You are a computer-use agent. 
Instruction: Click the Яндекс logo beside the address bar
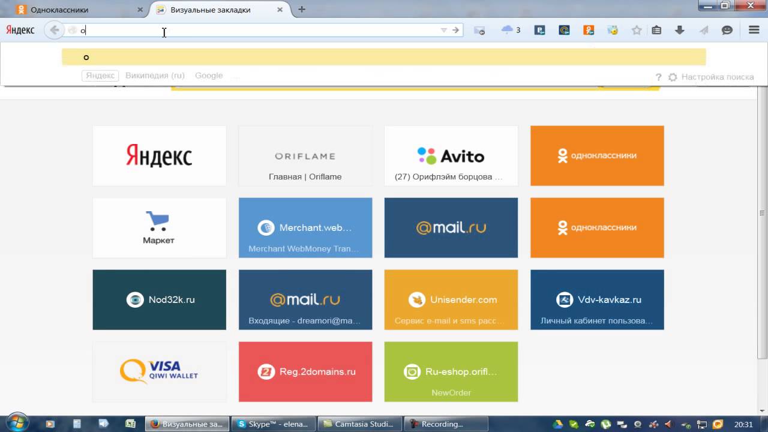[x=20, y=30]
